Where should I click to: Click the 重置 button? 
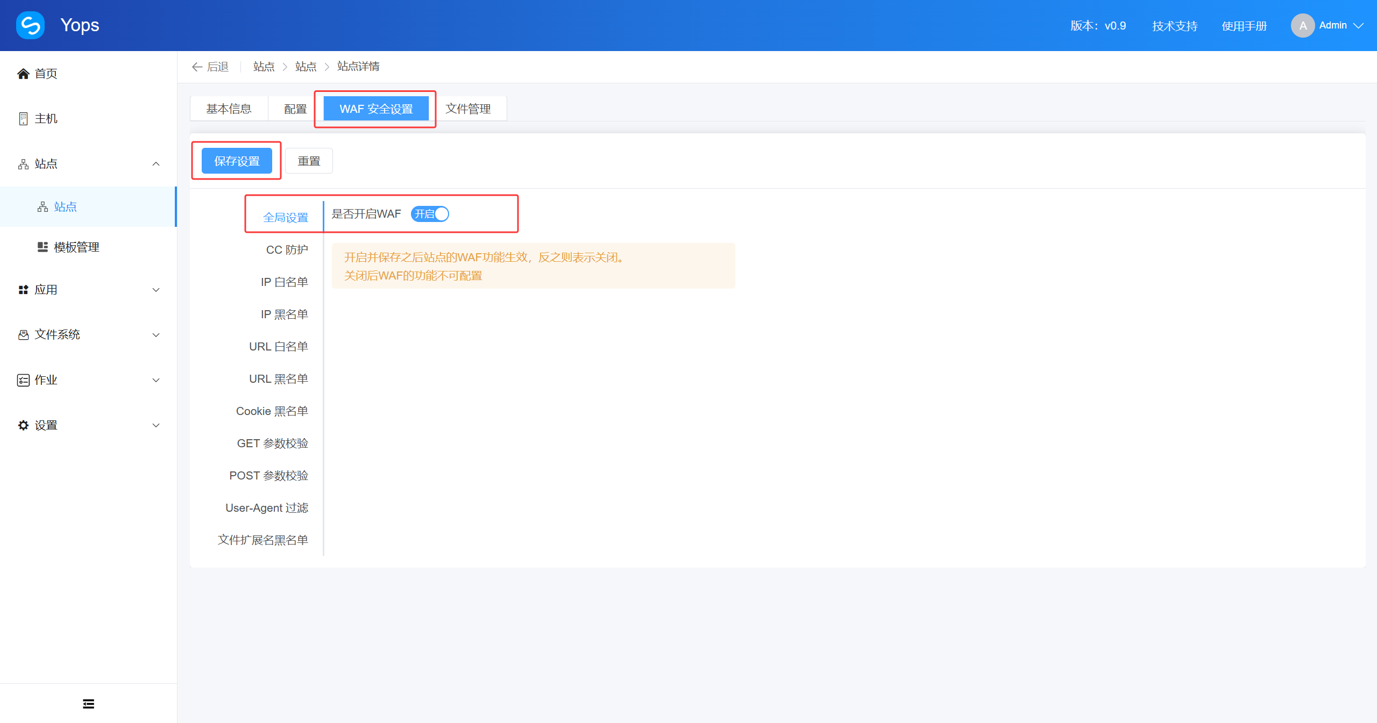tap(309, 161)
